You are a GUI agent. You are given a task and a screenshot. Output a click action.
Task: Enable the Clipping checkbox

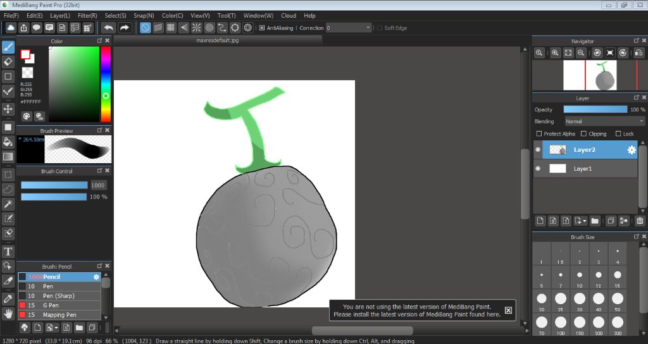[x=583, y=134]
